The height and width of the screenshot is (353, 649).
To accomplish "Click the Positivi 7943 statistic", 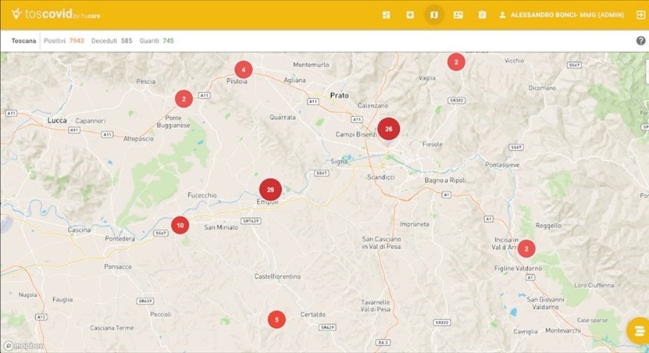I will 64,41.
